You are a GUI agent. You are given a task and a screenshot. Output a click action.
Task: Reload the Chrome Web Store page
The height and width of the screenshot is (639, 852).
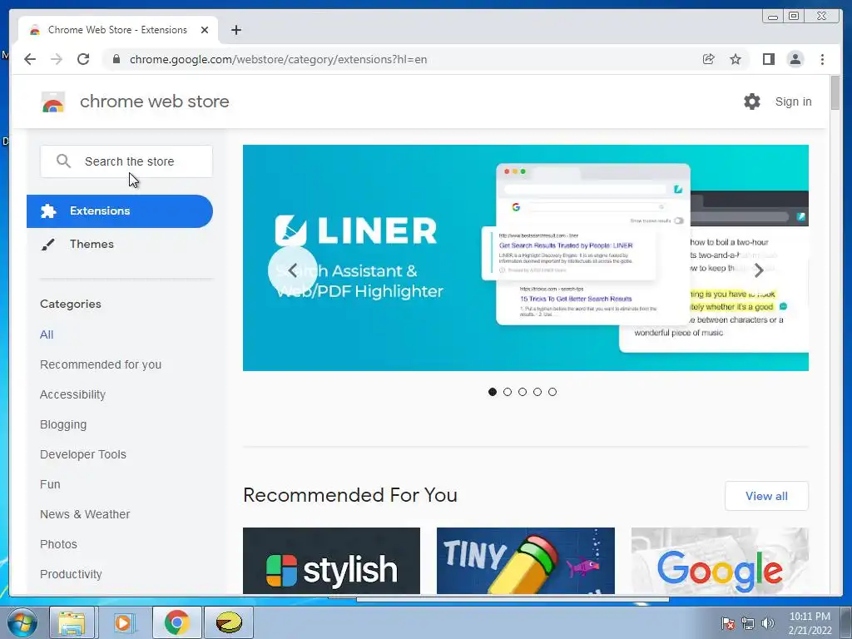coord(83,59)
